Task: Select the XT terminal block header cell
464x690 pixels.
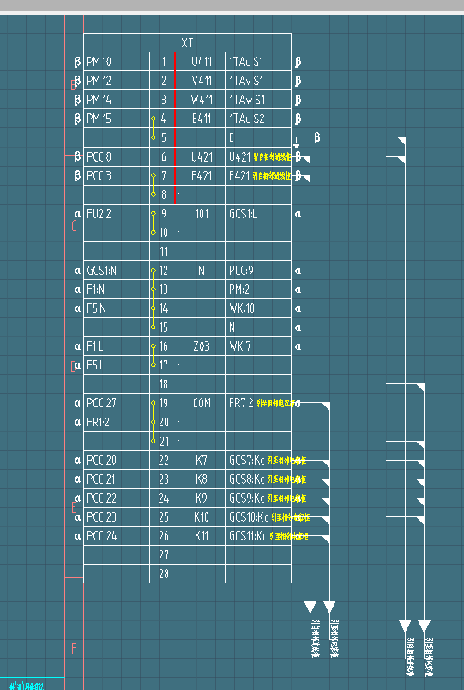Action: pyautogui.click(x=187, y=43)
